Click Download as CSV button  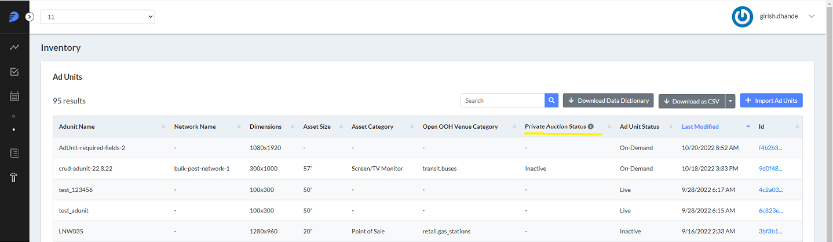tap(692, 101)
